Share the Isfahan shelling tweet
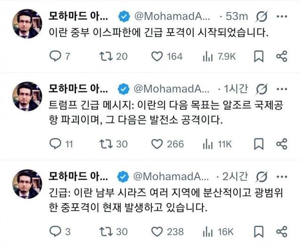The image size is (301, 247). coord(282,57)
